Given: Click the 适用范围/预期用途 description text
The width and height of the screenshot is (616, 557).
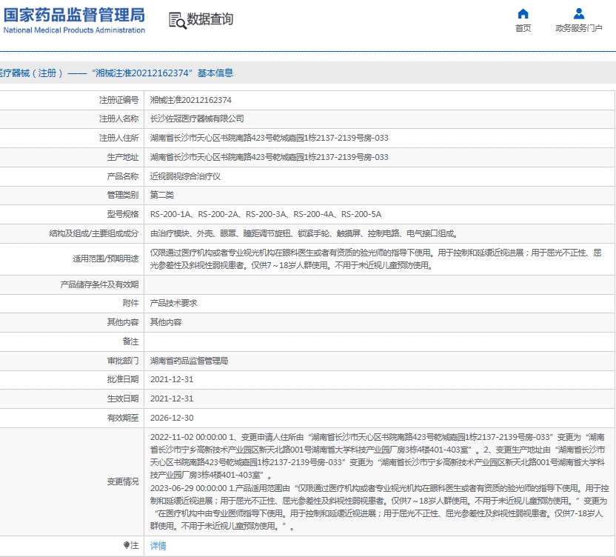Looking at the screenshot, I should pos(375,259).
